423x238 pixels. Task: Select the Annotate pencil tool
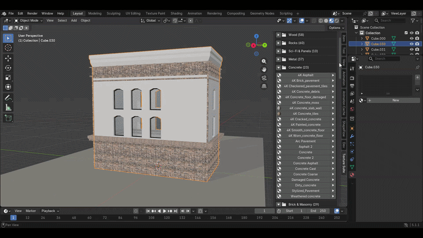point(8,98)
